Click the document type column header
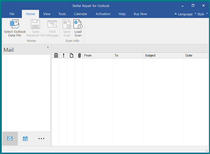Image resolution: width=210 pixels, height=154 pixels. point(71,55)
